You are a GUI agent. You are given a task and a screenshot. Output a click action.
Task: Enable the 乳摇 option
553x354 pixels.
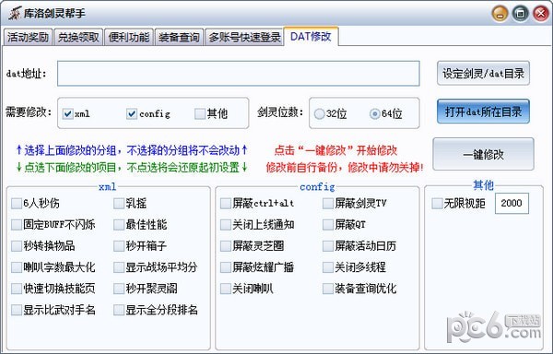click(x=119, y=204)
